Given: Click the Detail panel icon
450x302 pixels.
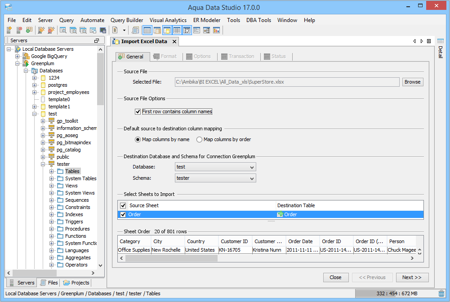Looking at the screenshot, I should click(x=440, y=41).
